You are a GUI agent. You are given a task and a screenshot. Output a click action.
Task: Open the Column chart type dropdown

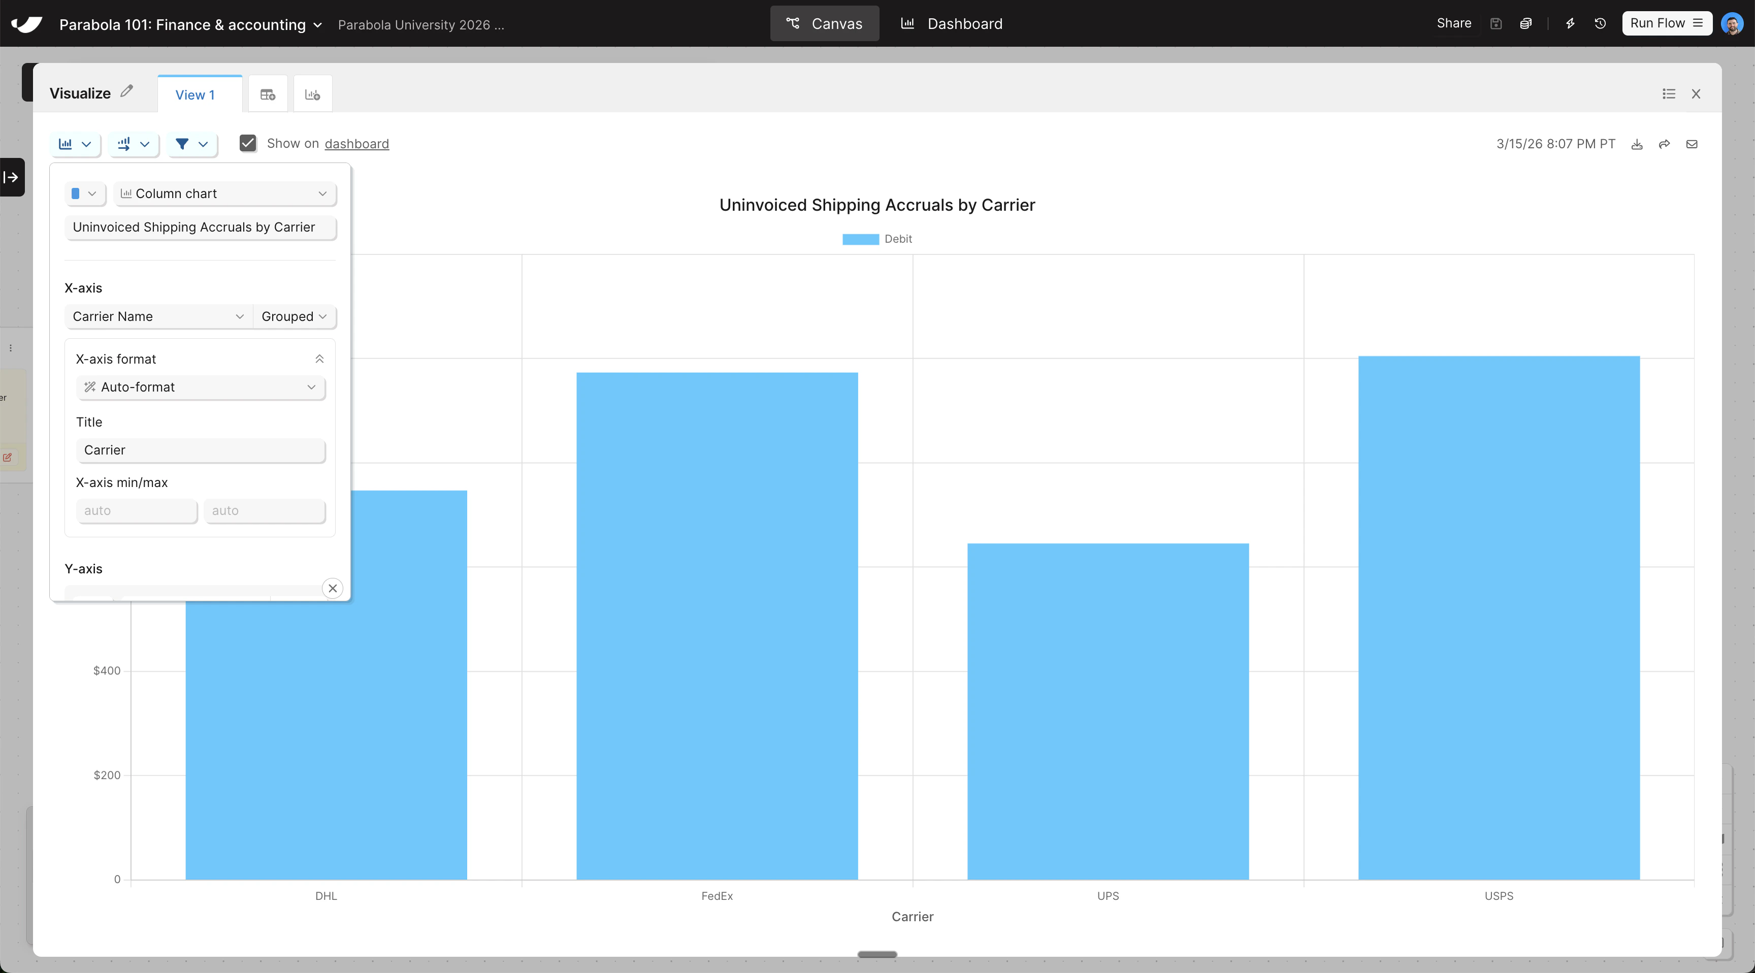point(225,193)
